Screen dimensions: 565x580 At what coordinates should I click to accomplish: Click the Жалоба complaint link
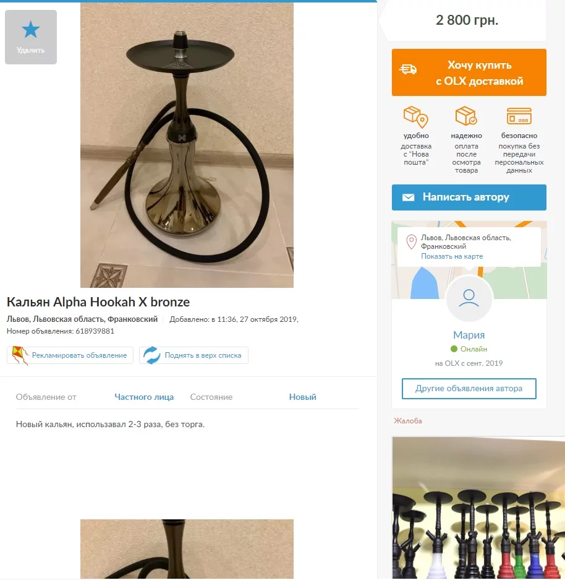tap(408, 420)
